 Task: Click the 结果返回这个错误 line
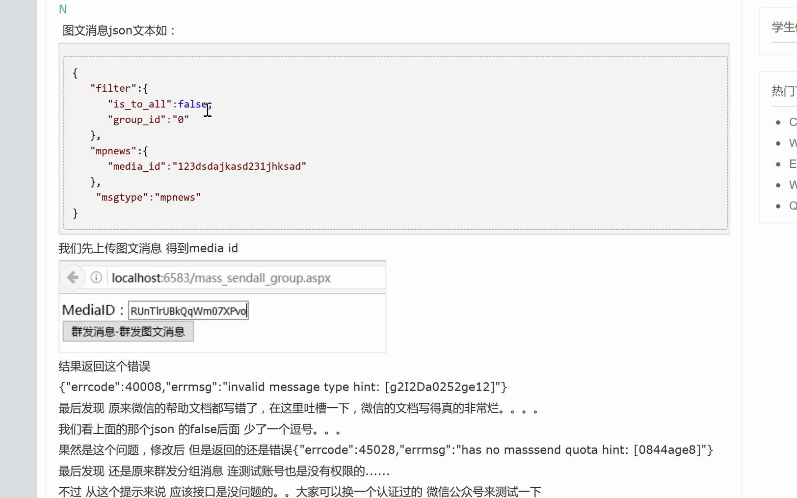coord(105,367)
